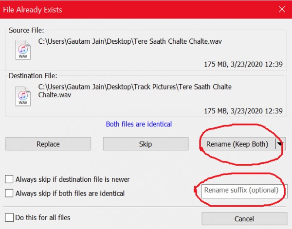Image resolution: width=292 pixels, height=229 pixels.
Task: Click the source file WAV icon
Action: click(23, 50)
